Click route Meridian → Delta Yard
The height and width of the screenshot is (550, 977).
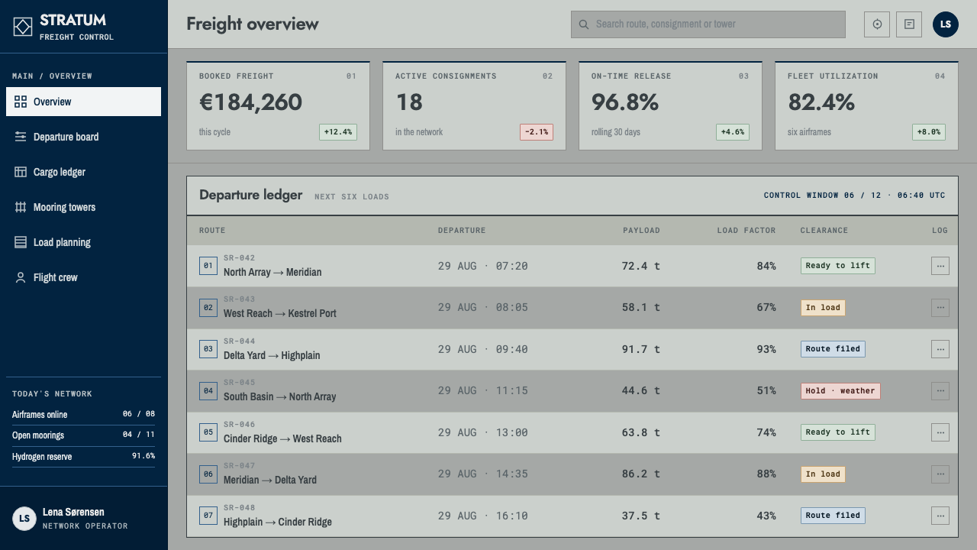(270, 480)
